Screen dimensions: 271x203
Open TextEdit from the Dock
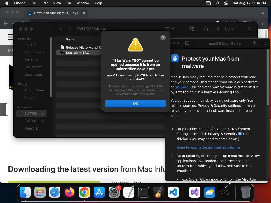coord(129,192)
